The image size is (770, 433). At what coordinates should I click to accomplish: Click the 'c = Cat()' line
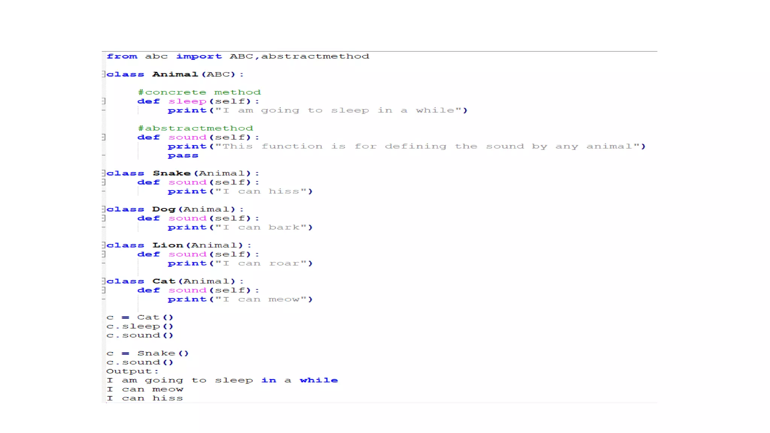pos(140,317)
